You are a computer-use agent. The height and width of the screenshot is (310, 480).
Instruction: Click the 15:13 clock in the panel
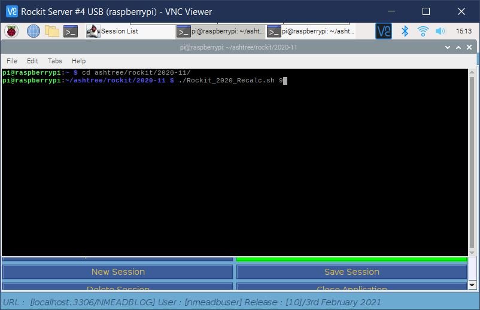(x=463, y=31)
